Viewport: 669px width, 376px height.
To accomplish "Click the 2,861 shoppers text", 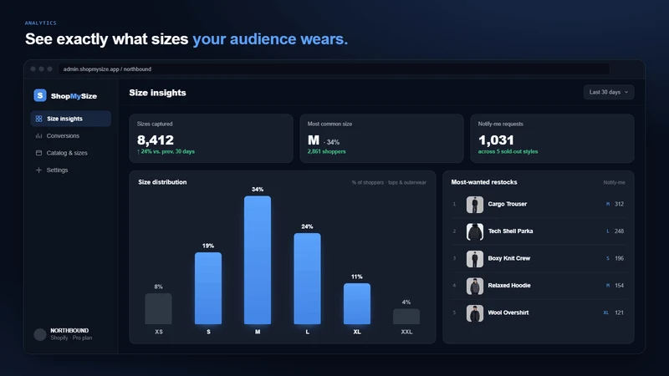I will point(326,151).
